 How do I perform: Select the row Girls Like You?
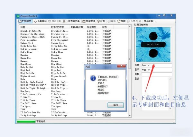(x=74, y=46)
